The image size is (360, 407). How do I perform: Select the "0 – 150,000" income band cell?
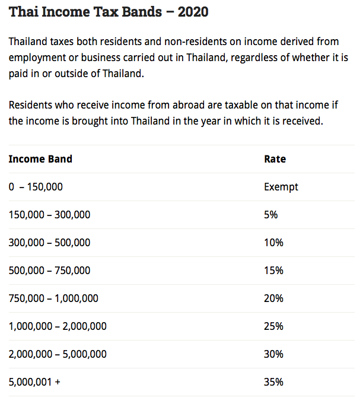pyautogui.click(x=36, y=187)
